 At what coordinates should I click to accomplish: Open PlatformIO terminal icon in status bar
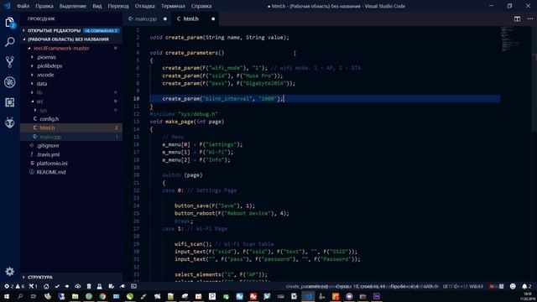click(x=133, y=286)
